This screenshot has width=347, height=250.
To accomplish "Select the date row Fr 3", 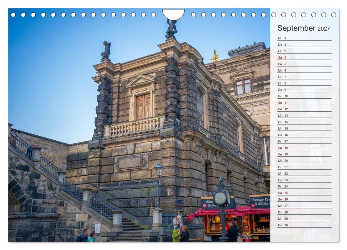I will (x=304, y=51).
